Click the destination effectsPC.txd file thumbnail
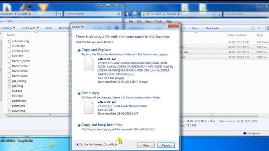 [x=89, y=107]
